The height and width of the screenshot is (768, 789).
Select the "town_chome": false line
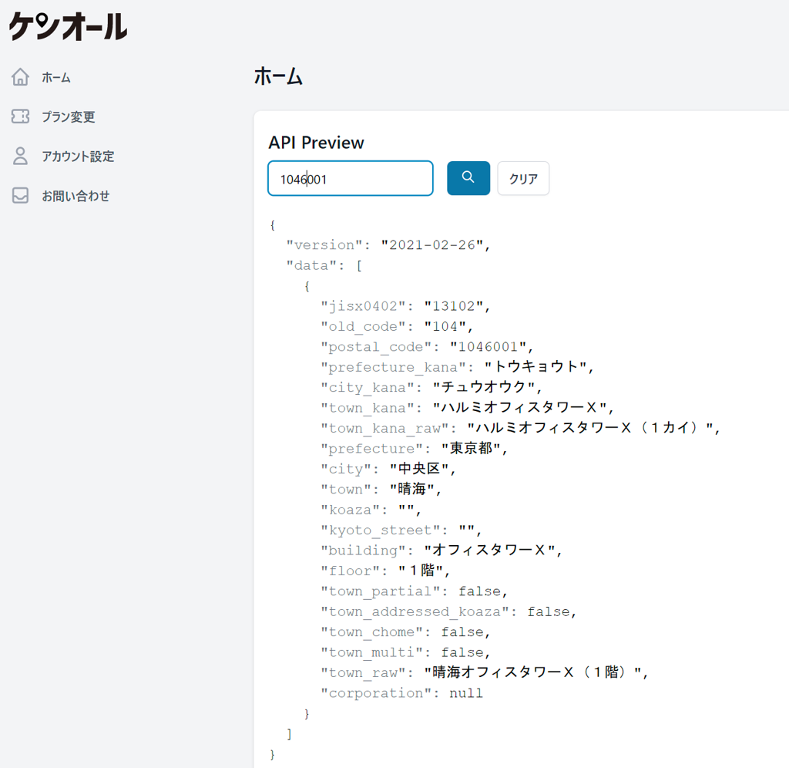tap(405, 632)
